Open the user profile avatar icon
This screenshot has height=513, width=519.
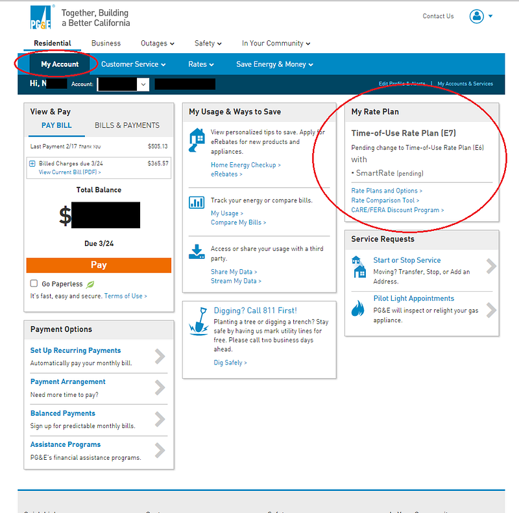point(477,16)
